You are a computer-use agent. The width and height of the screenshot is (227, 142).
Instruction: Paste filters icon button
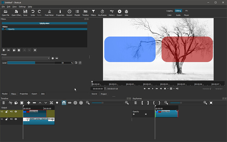click(x=19, y=50)
